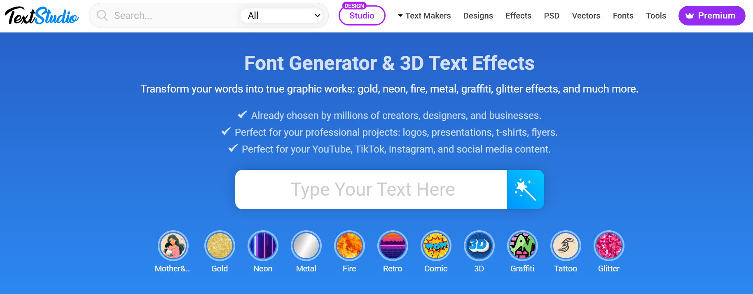Open the Designs menu
This screenshot has height=294, width=753.
point(478,16)
